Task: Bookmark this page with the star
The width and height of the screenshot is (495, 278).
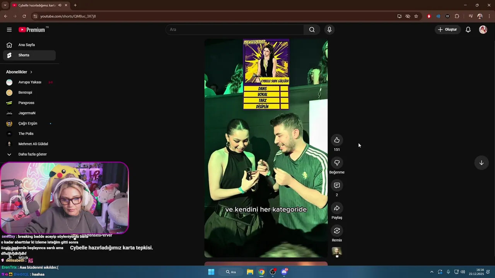Action: pos(416,16)
